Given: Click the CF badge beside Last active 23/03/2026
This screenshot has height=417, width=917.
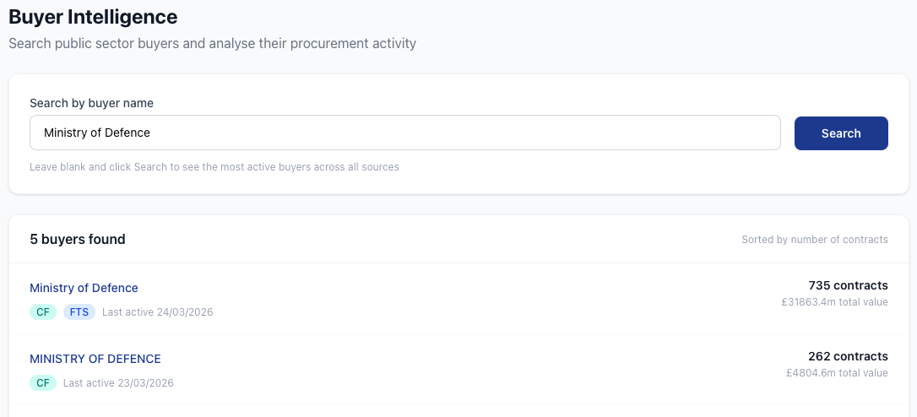Looking at the screenshot, I should point(43,383).
